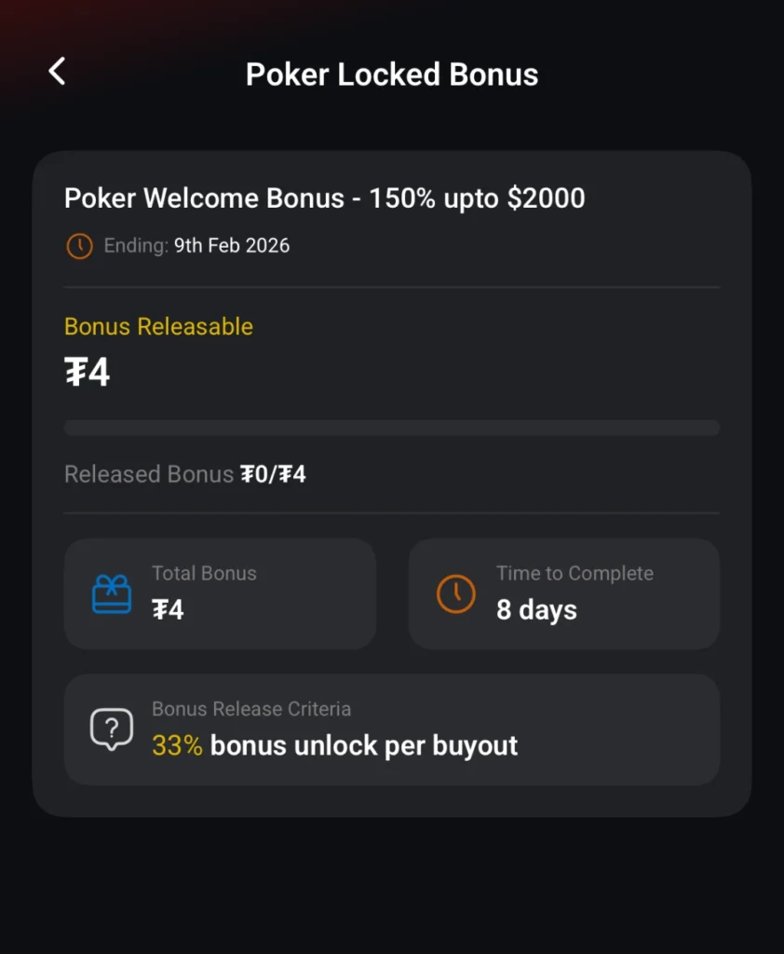Click the bonus release progress bar

[x=391, y=428]
